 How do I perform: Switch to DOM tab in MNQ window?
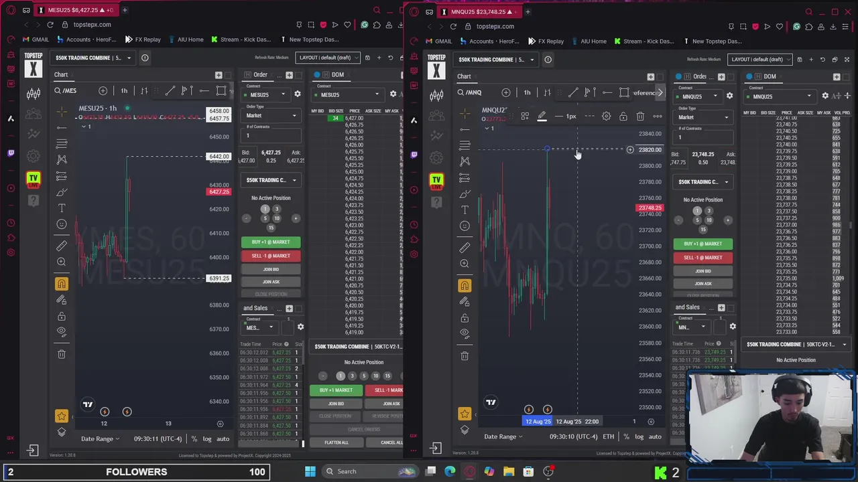(x=770, y=76)
